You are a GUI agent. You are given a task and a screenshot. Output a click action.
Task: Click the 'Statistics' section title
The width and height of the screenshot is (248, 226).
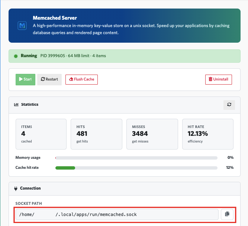tap(30, 105)
